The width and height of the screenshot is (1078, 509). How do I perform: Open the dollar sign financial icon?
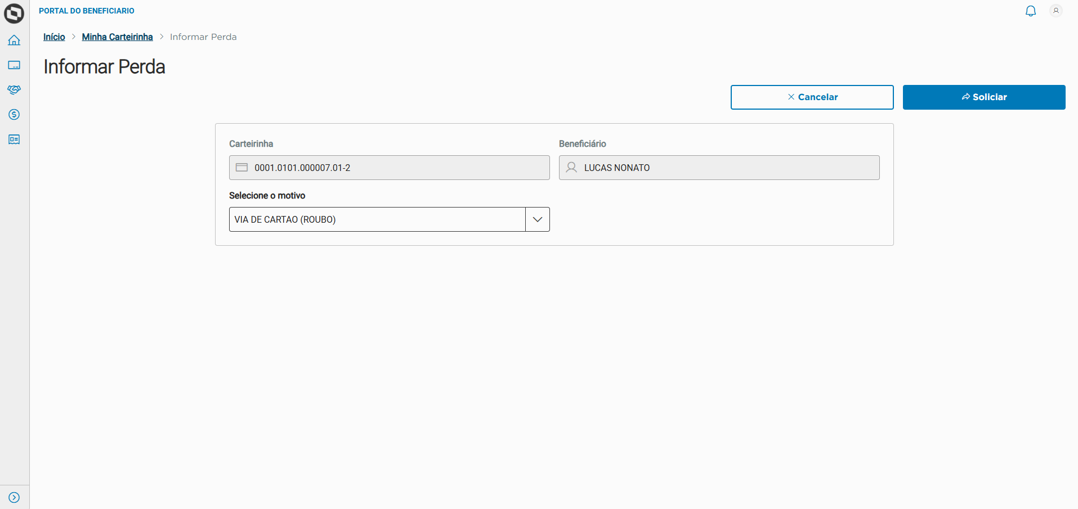click(14, 115)
